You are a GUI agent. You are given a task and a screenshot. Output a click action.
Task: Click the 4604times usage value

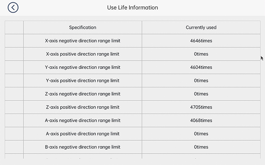201,67
